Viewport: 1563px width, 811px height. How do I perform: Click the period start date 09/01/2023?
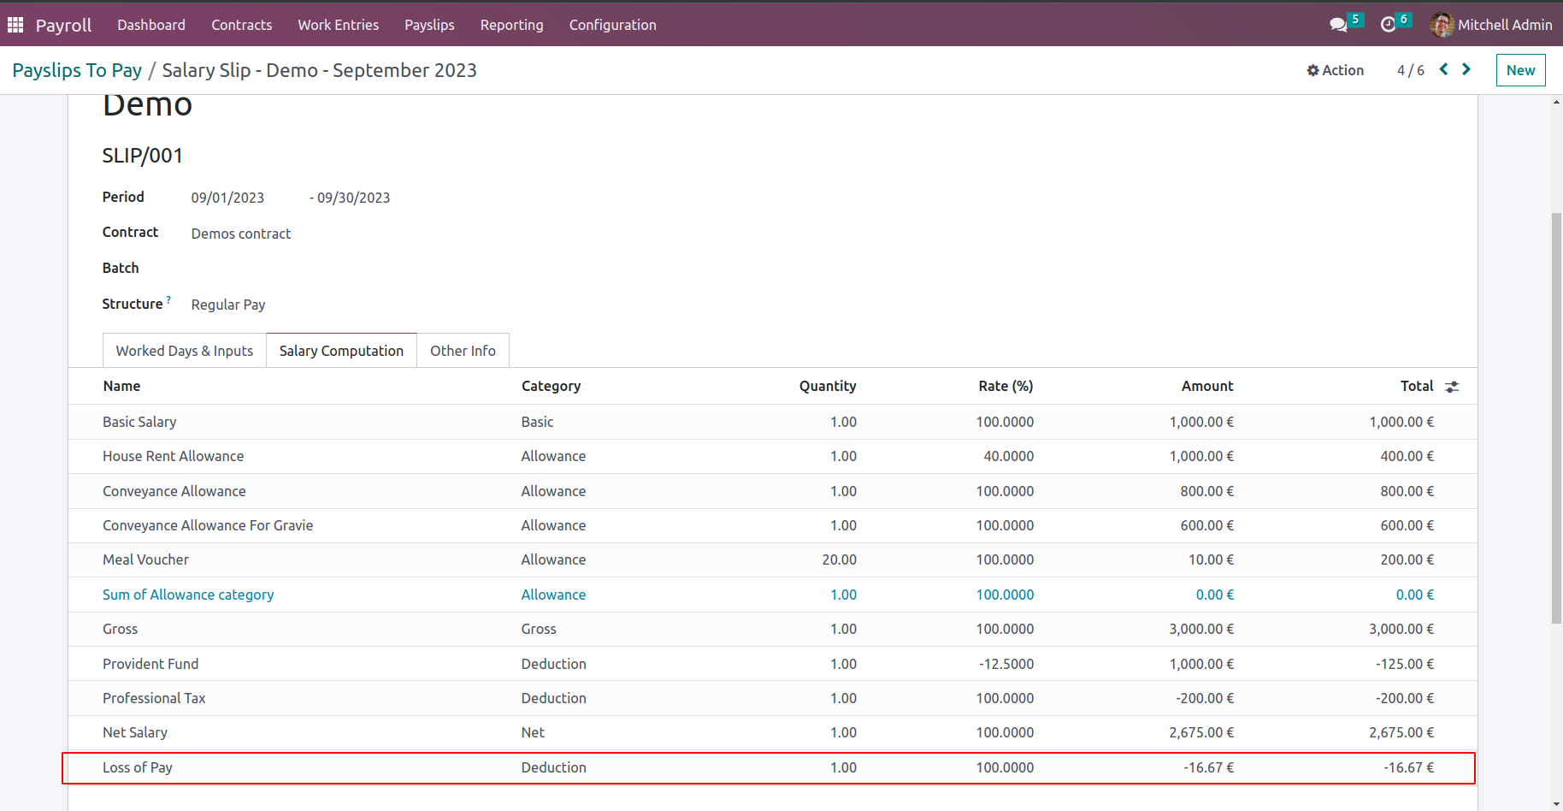coord(227,198)
